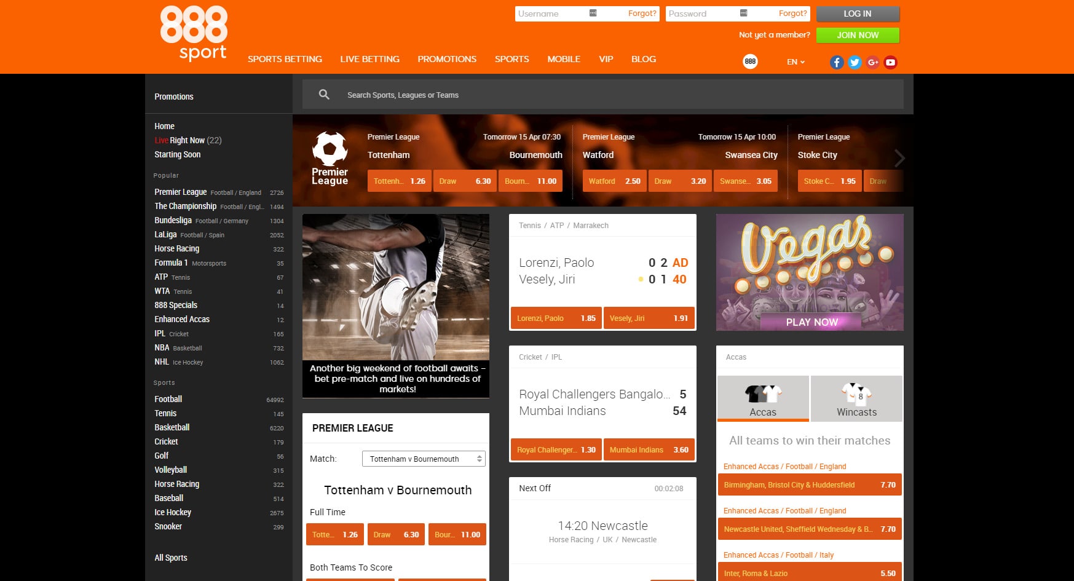This screenshot has width=1074, height=581.
Task: Click the Search Sports, Leagues or Teams field
Action: [602, 95]
